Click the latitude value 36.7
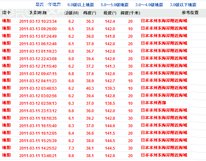 tap(90, 51)
